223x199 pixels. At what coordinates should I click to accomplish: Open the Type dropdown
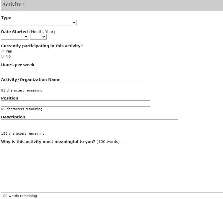pos(39,23)
